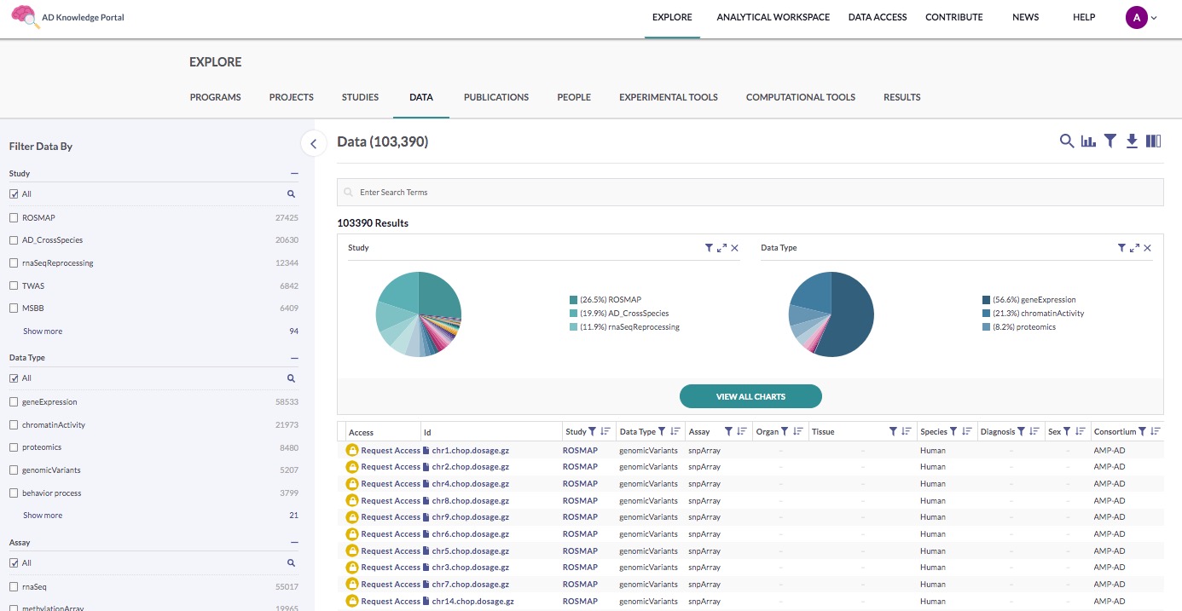Close the Data Type chart panel
This screenshot has height=611, width=1182.
tap(1147, 248)
